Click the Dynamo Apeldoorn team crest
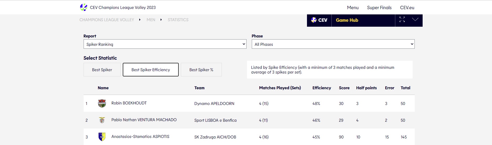Screen dimensions: 492x145 coord(102,103)
